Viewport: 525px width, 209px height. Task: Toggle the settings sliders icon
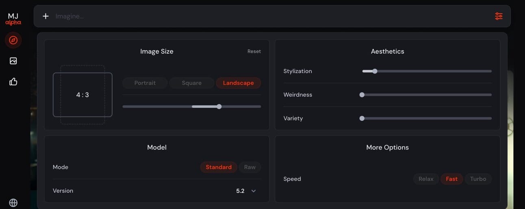pyautogui.click(x=499, y=16)
